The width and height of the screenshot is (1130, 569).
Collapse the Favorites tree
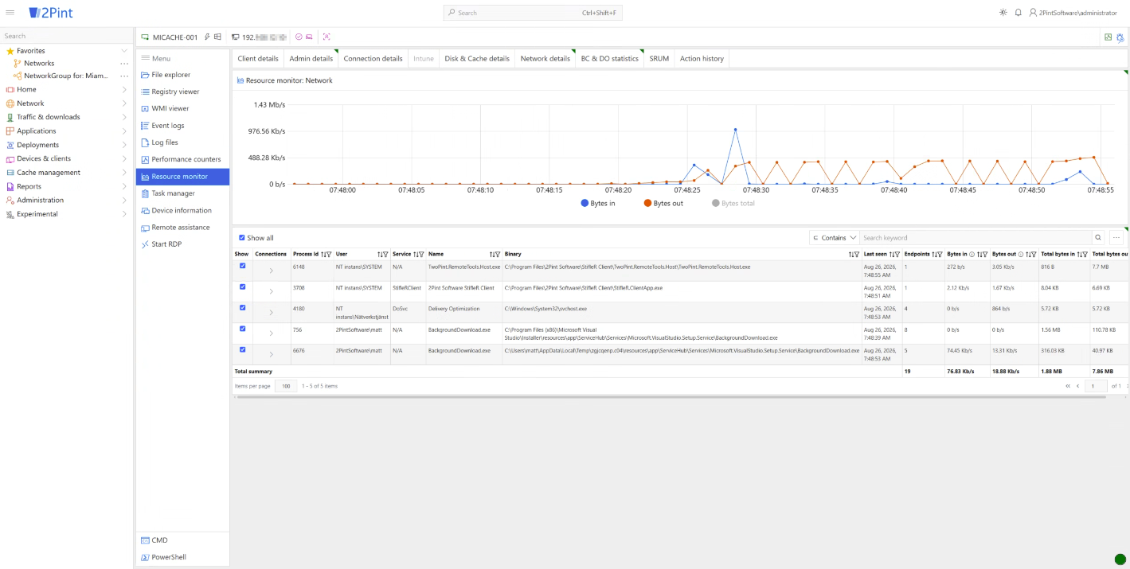pos(124,51)
